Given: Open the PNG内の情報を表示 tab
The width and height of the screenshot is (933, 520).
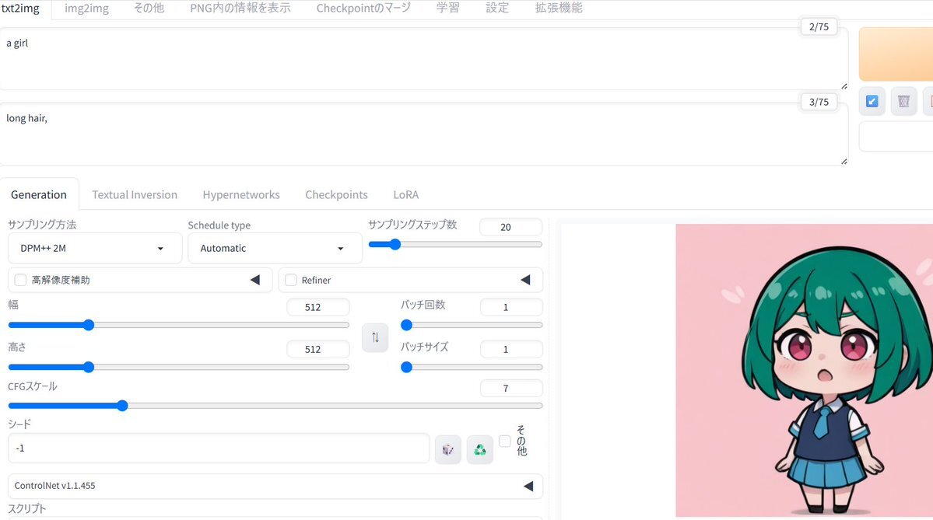Looking at the screenshot, I should tap(240, 9).
